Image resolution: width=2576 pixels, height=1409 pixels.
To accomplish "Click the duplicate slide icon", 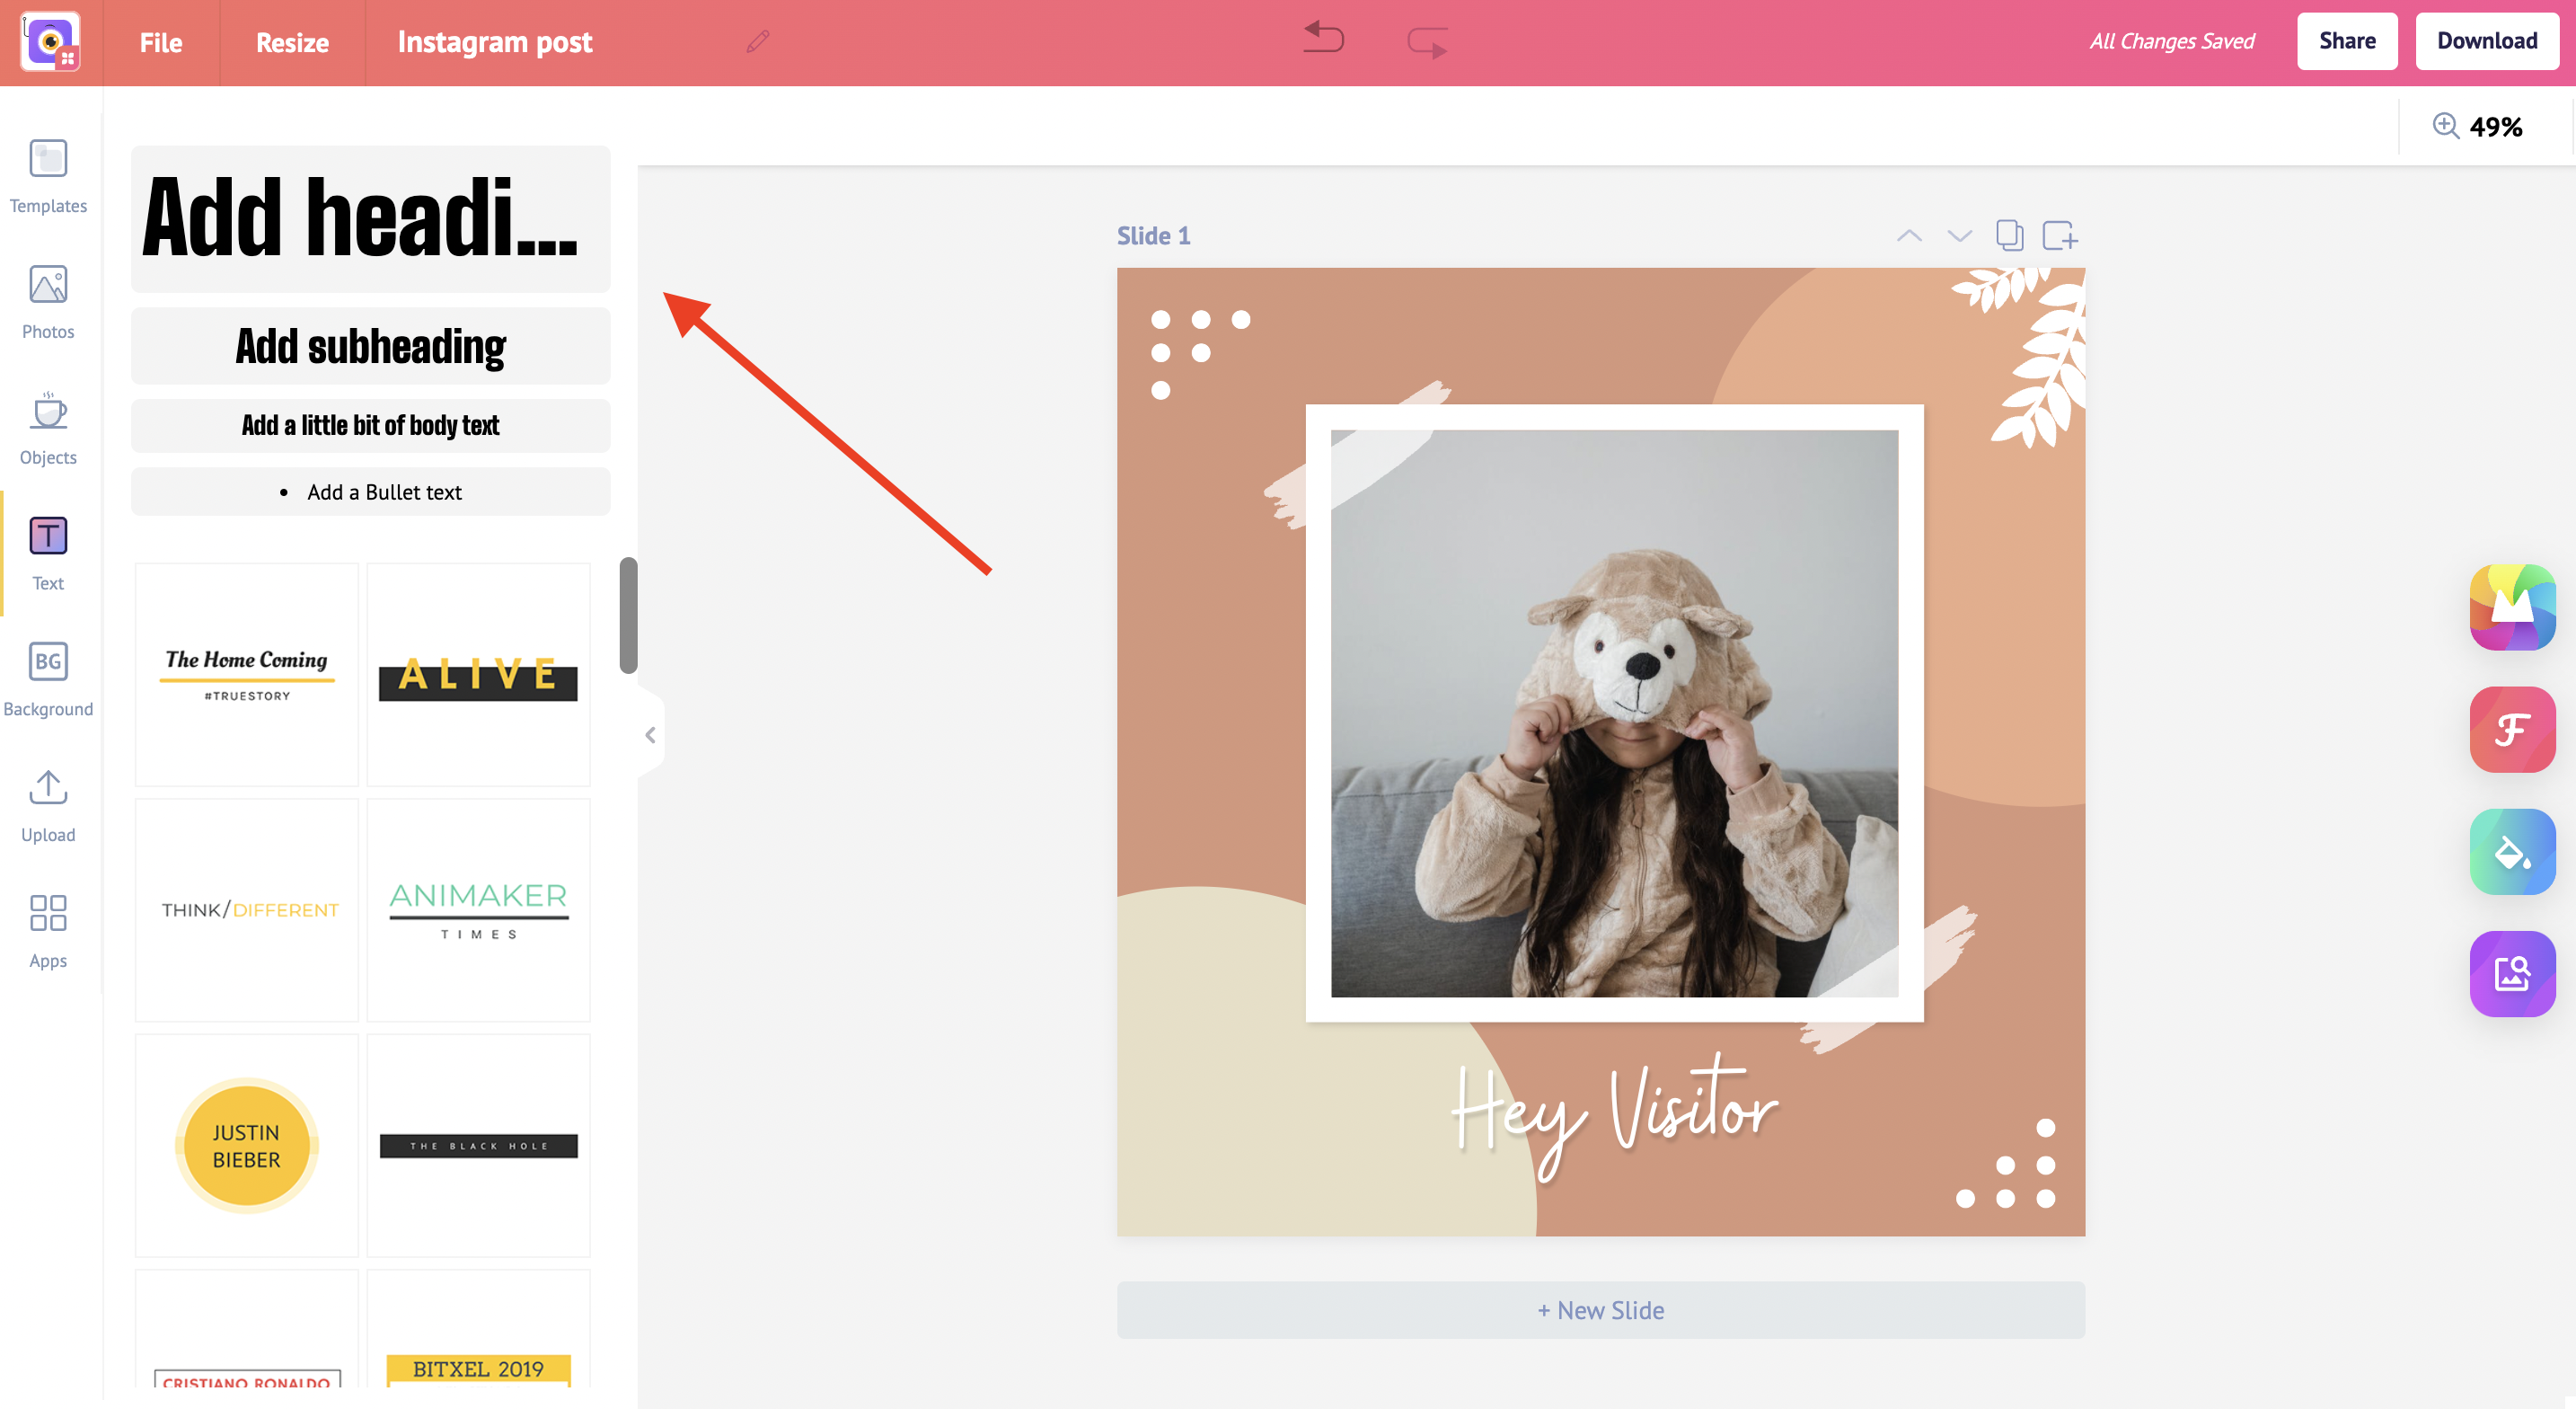I will [x=2009, y=236].
